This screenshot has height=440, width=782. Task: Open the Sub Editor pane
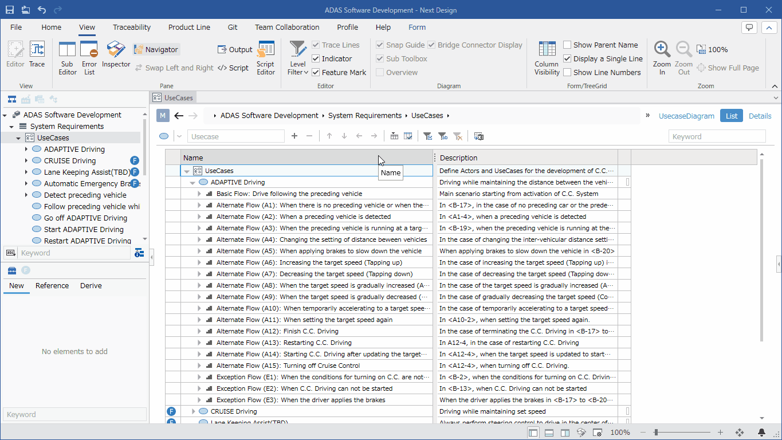[x=68, y=58]
